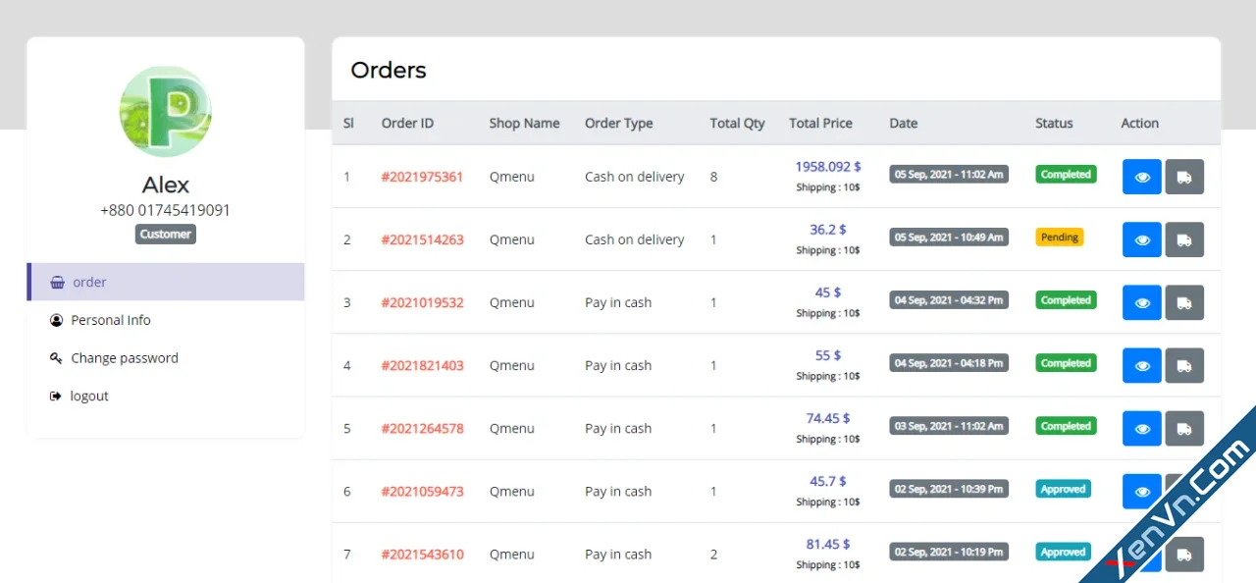This screenshot has height=583, width=1256.
Task: Click truck button for order #2021821403
Action: 1184,365
